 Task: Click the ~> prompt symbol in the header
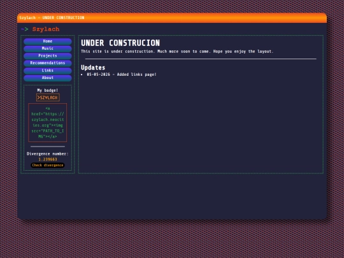coord(25,29)
